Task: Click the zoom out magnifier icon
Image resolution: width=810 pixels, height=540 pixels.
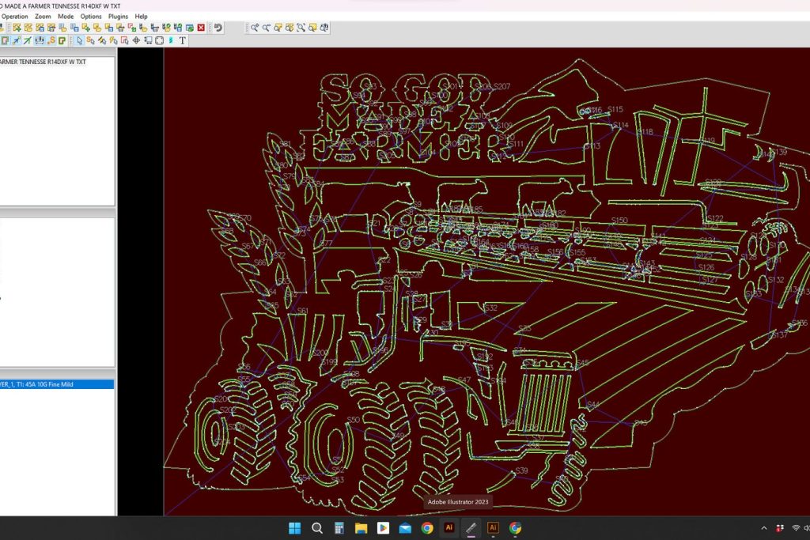Action: click(x=267, y=28)
